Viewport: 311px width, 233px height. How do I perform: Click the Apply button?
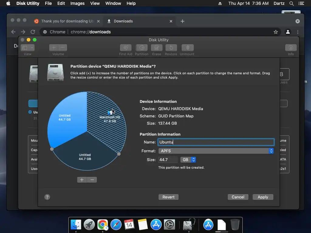(x=263, y=197)
